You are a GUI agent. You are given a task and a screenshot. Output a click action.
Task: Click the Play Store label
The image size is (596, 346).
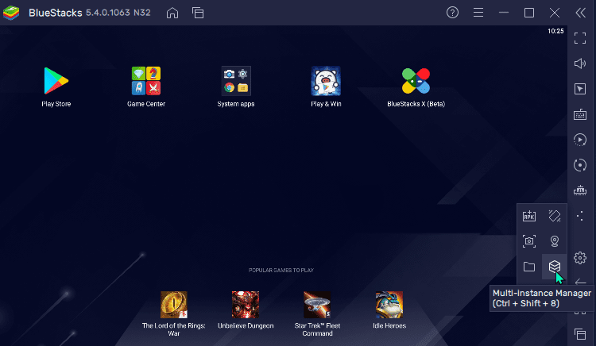pyautogui.click(x=56, y=104)
